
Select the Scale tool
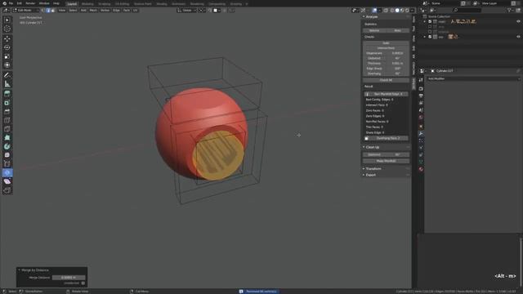pos(7,56)
